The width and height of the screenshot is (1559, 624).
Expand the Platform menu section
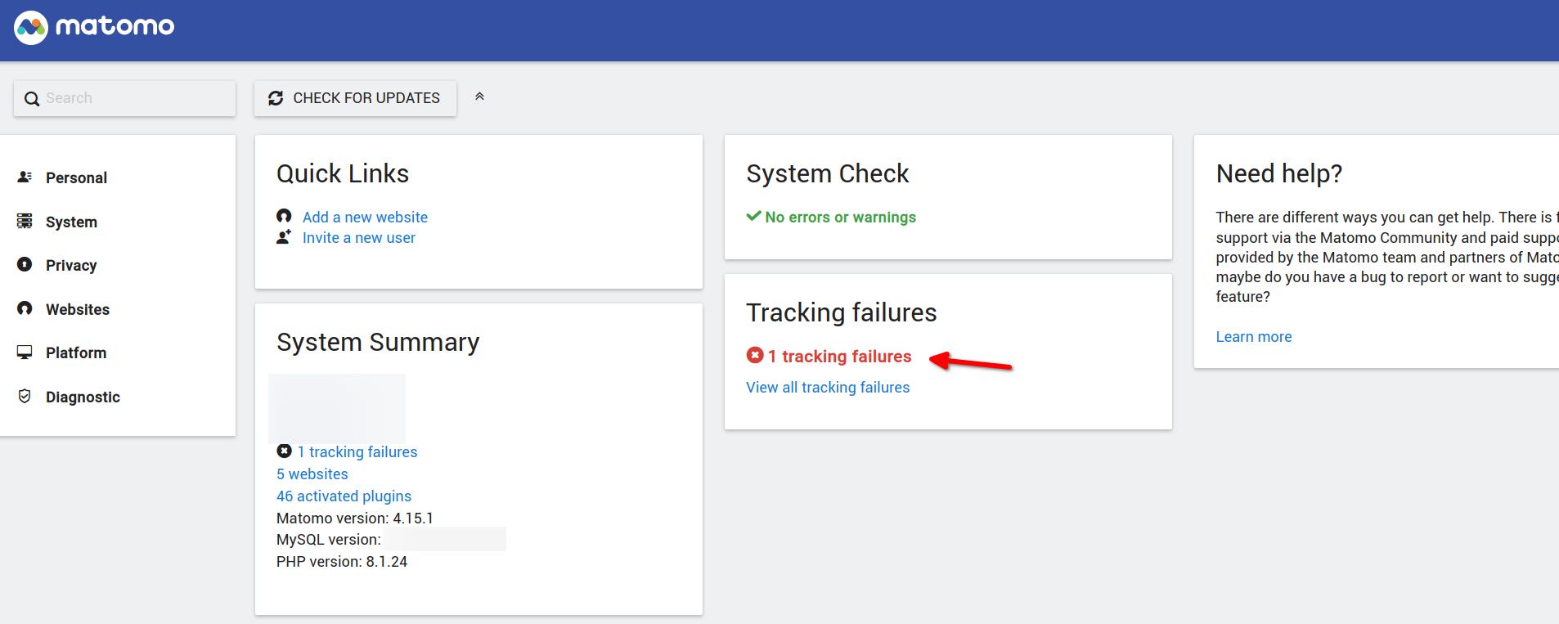pos(76,352)
